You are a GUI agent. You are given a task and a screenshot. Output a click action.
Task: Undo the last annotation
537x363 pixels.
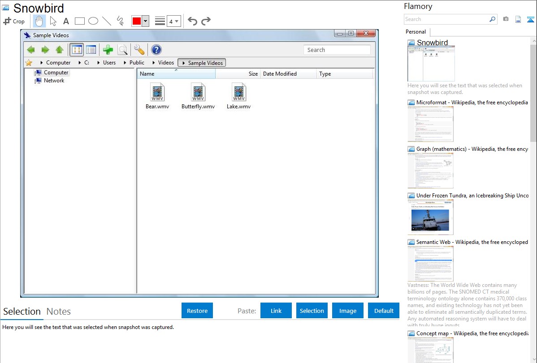pyautogui.click(x=192, y=21)
